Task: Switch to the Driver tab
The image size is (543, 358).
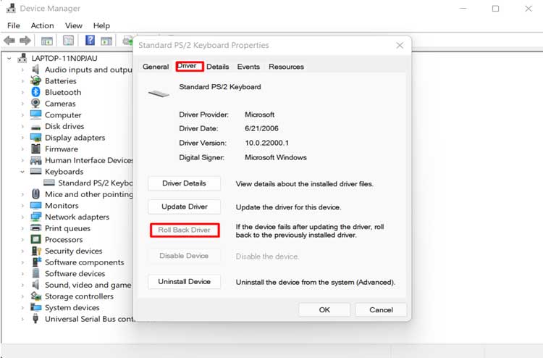Action: (x=189, y=66)
